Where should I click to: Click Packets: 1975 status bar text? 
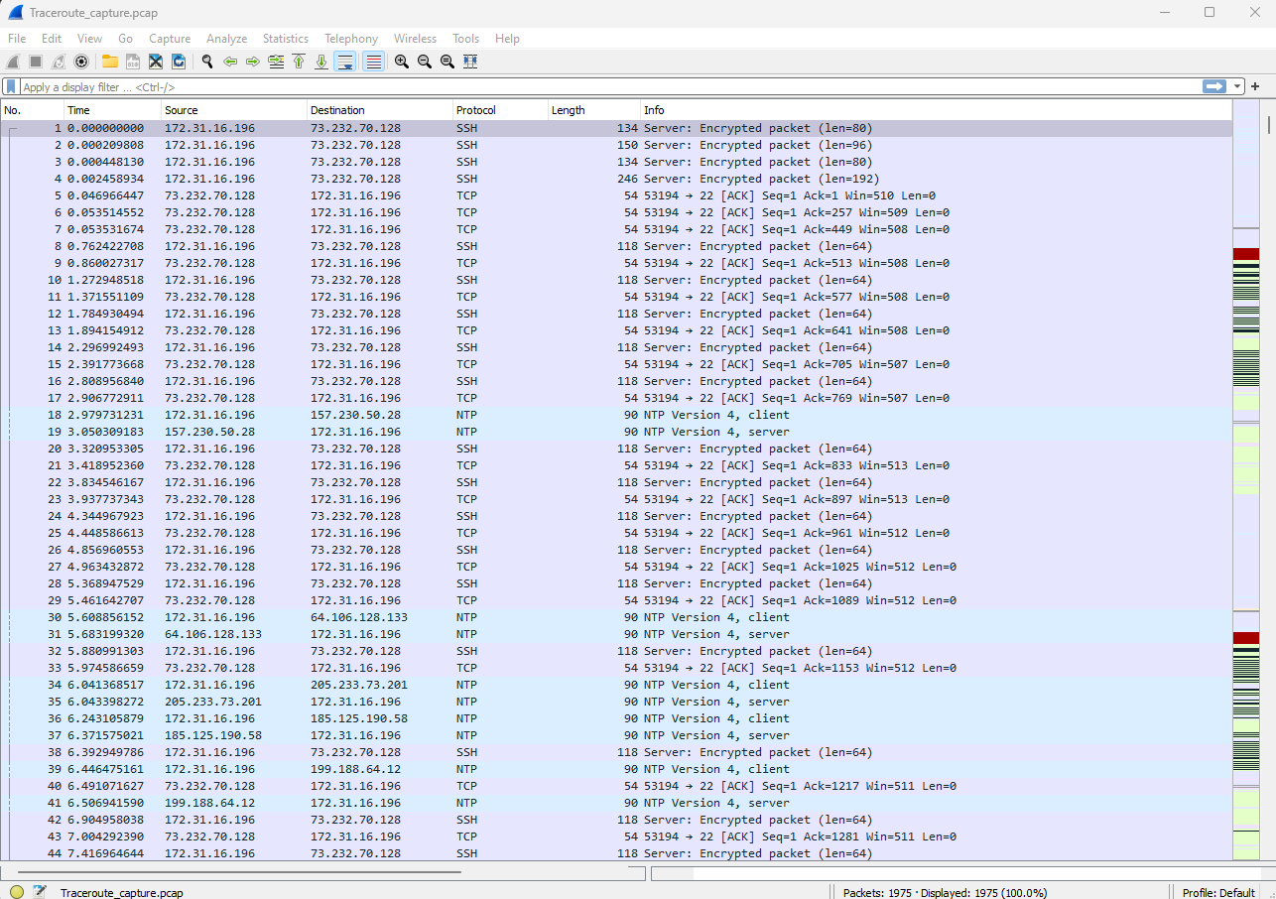click(945, 892)
